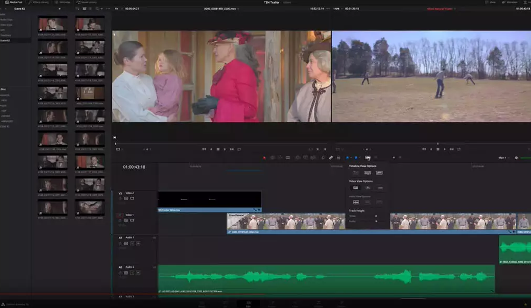
Task: Click the Overwrite clip toolbar icon
Action: [305, 158]
